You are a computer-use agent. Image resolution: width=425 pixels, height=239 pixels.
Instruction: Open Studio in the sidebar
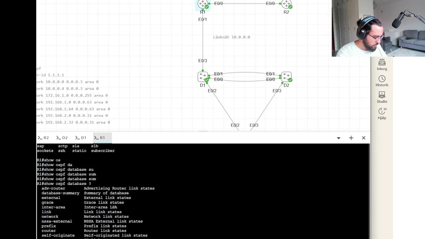pyautogui.click(x=382, y=98)
